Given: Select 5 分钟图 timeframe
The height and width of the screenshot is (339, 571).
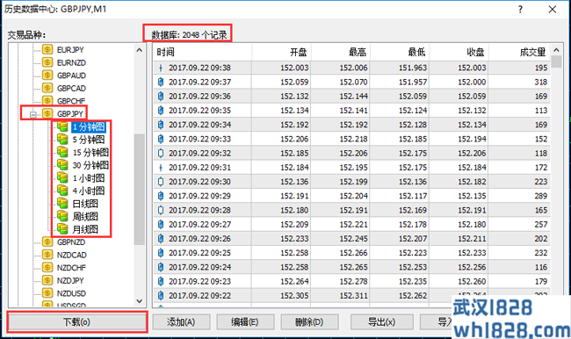Looking at the screenshot, I should coord(89,140).
